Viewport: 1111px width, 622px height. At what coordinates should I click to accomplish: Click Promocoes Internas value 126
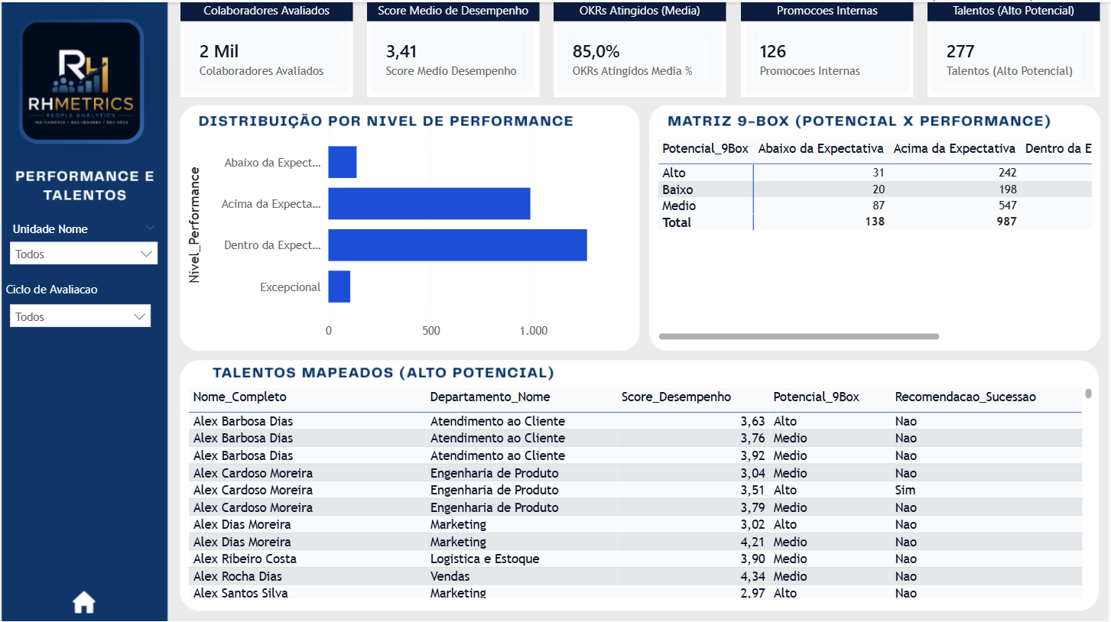[x=772, y=51]
